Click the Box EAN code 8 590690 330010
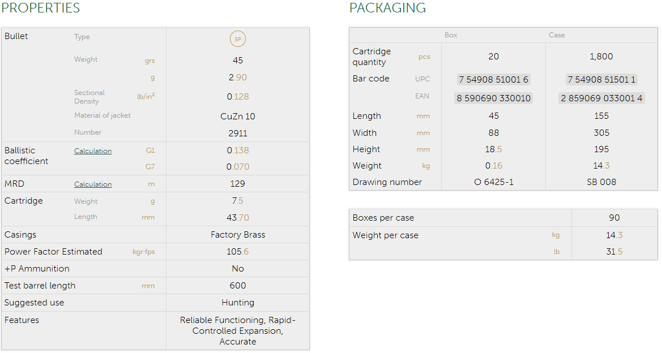 click(493, 98)
